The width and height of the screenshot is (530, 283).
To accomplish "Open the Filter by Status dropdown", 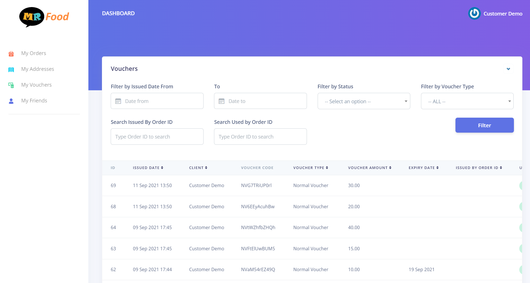I will (x=364, y=101).
